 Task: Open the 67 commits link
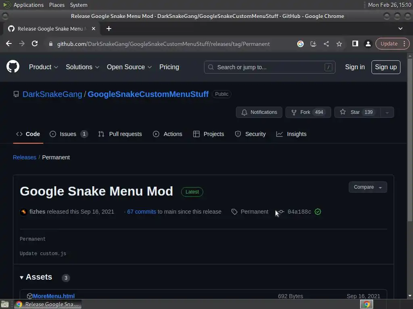tap(142, 212)
